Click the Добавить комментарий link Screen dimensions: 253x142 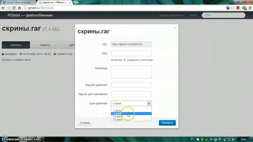tap(16, 60)
